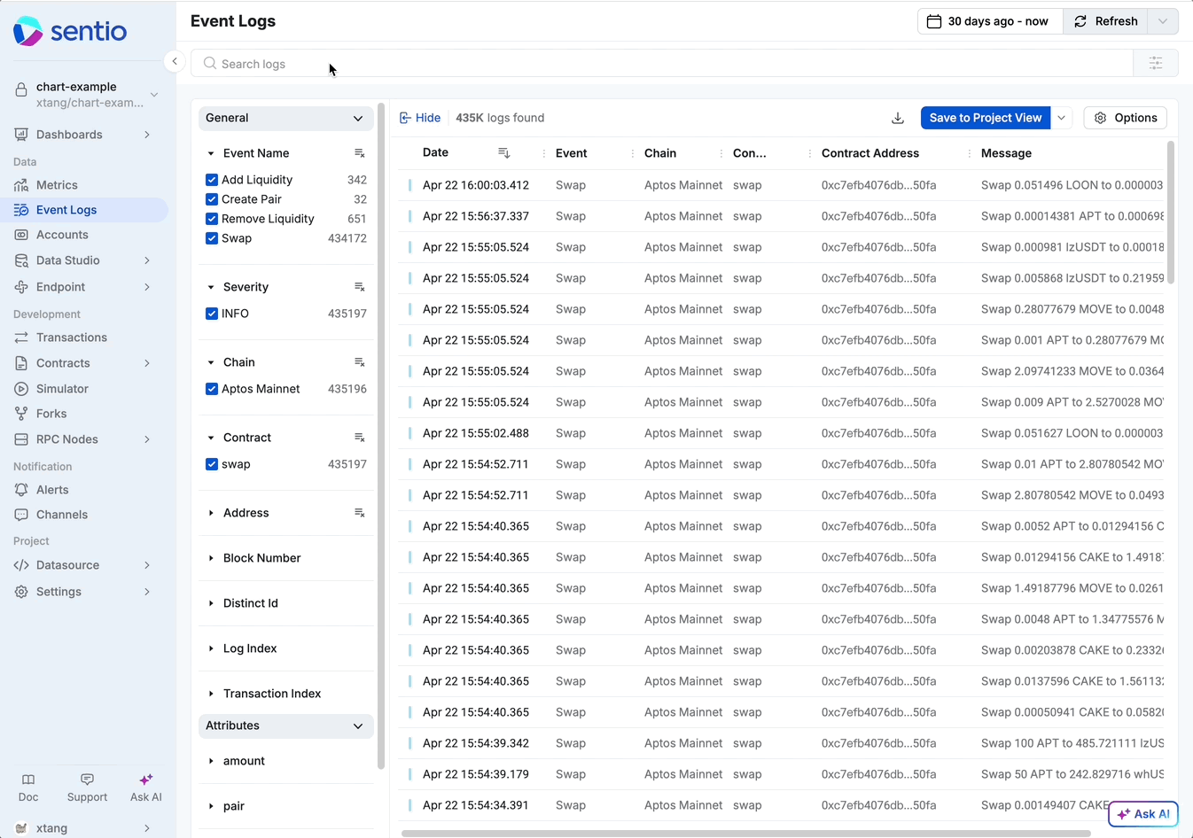Click the Event Name filter list icon
This screenshot has height=838, width=1193.
click(359, 153)
